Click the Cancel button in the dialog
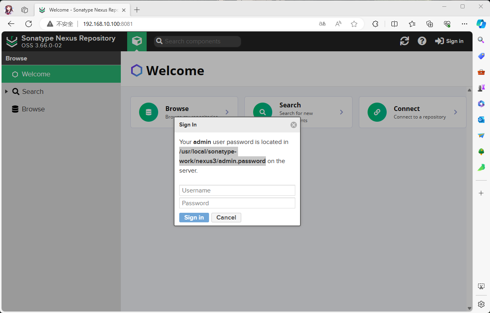490x313 pixels. click(x=226, y=218)
